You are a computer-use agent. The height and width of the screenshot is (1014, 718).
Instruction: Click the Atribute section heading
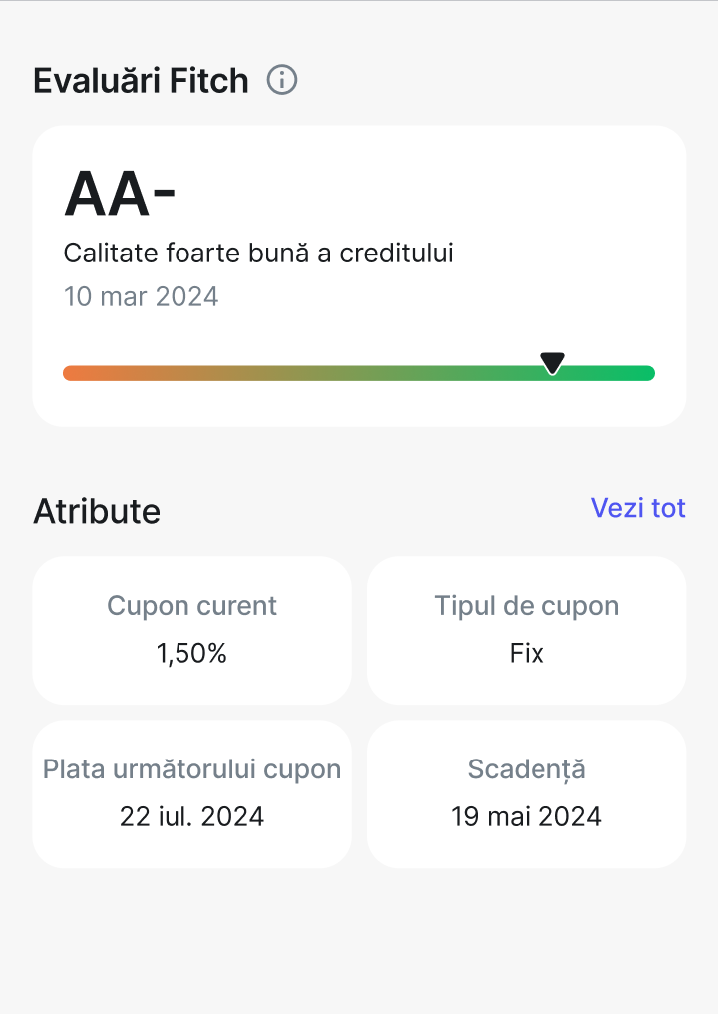pos(97,511)
